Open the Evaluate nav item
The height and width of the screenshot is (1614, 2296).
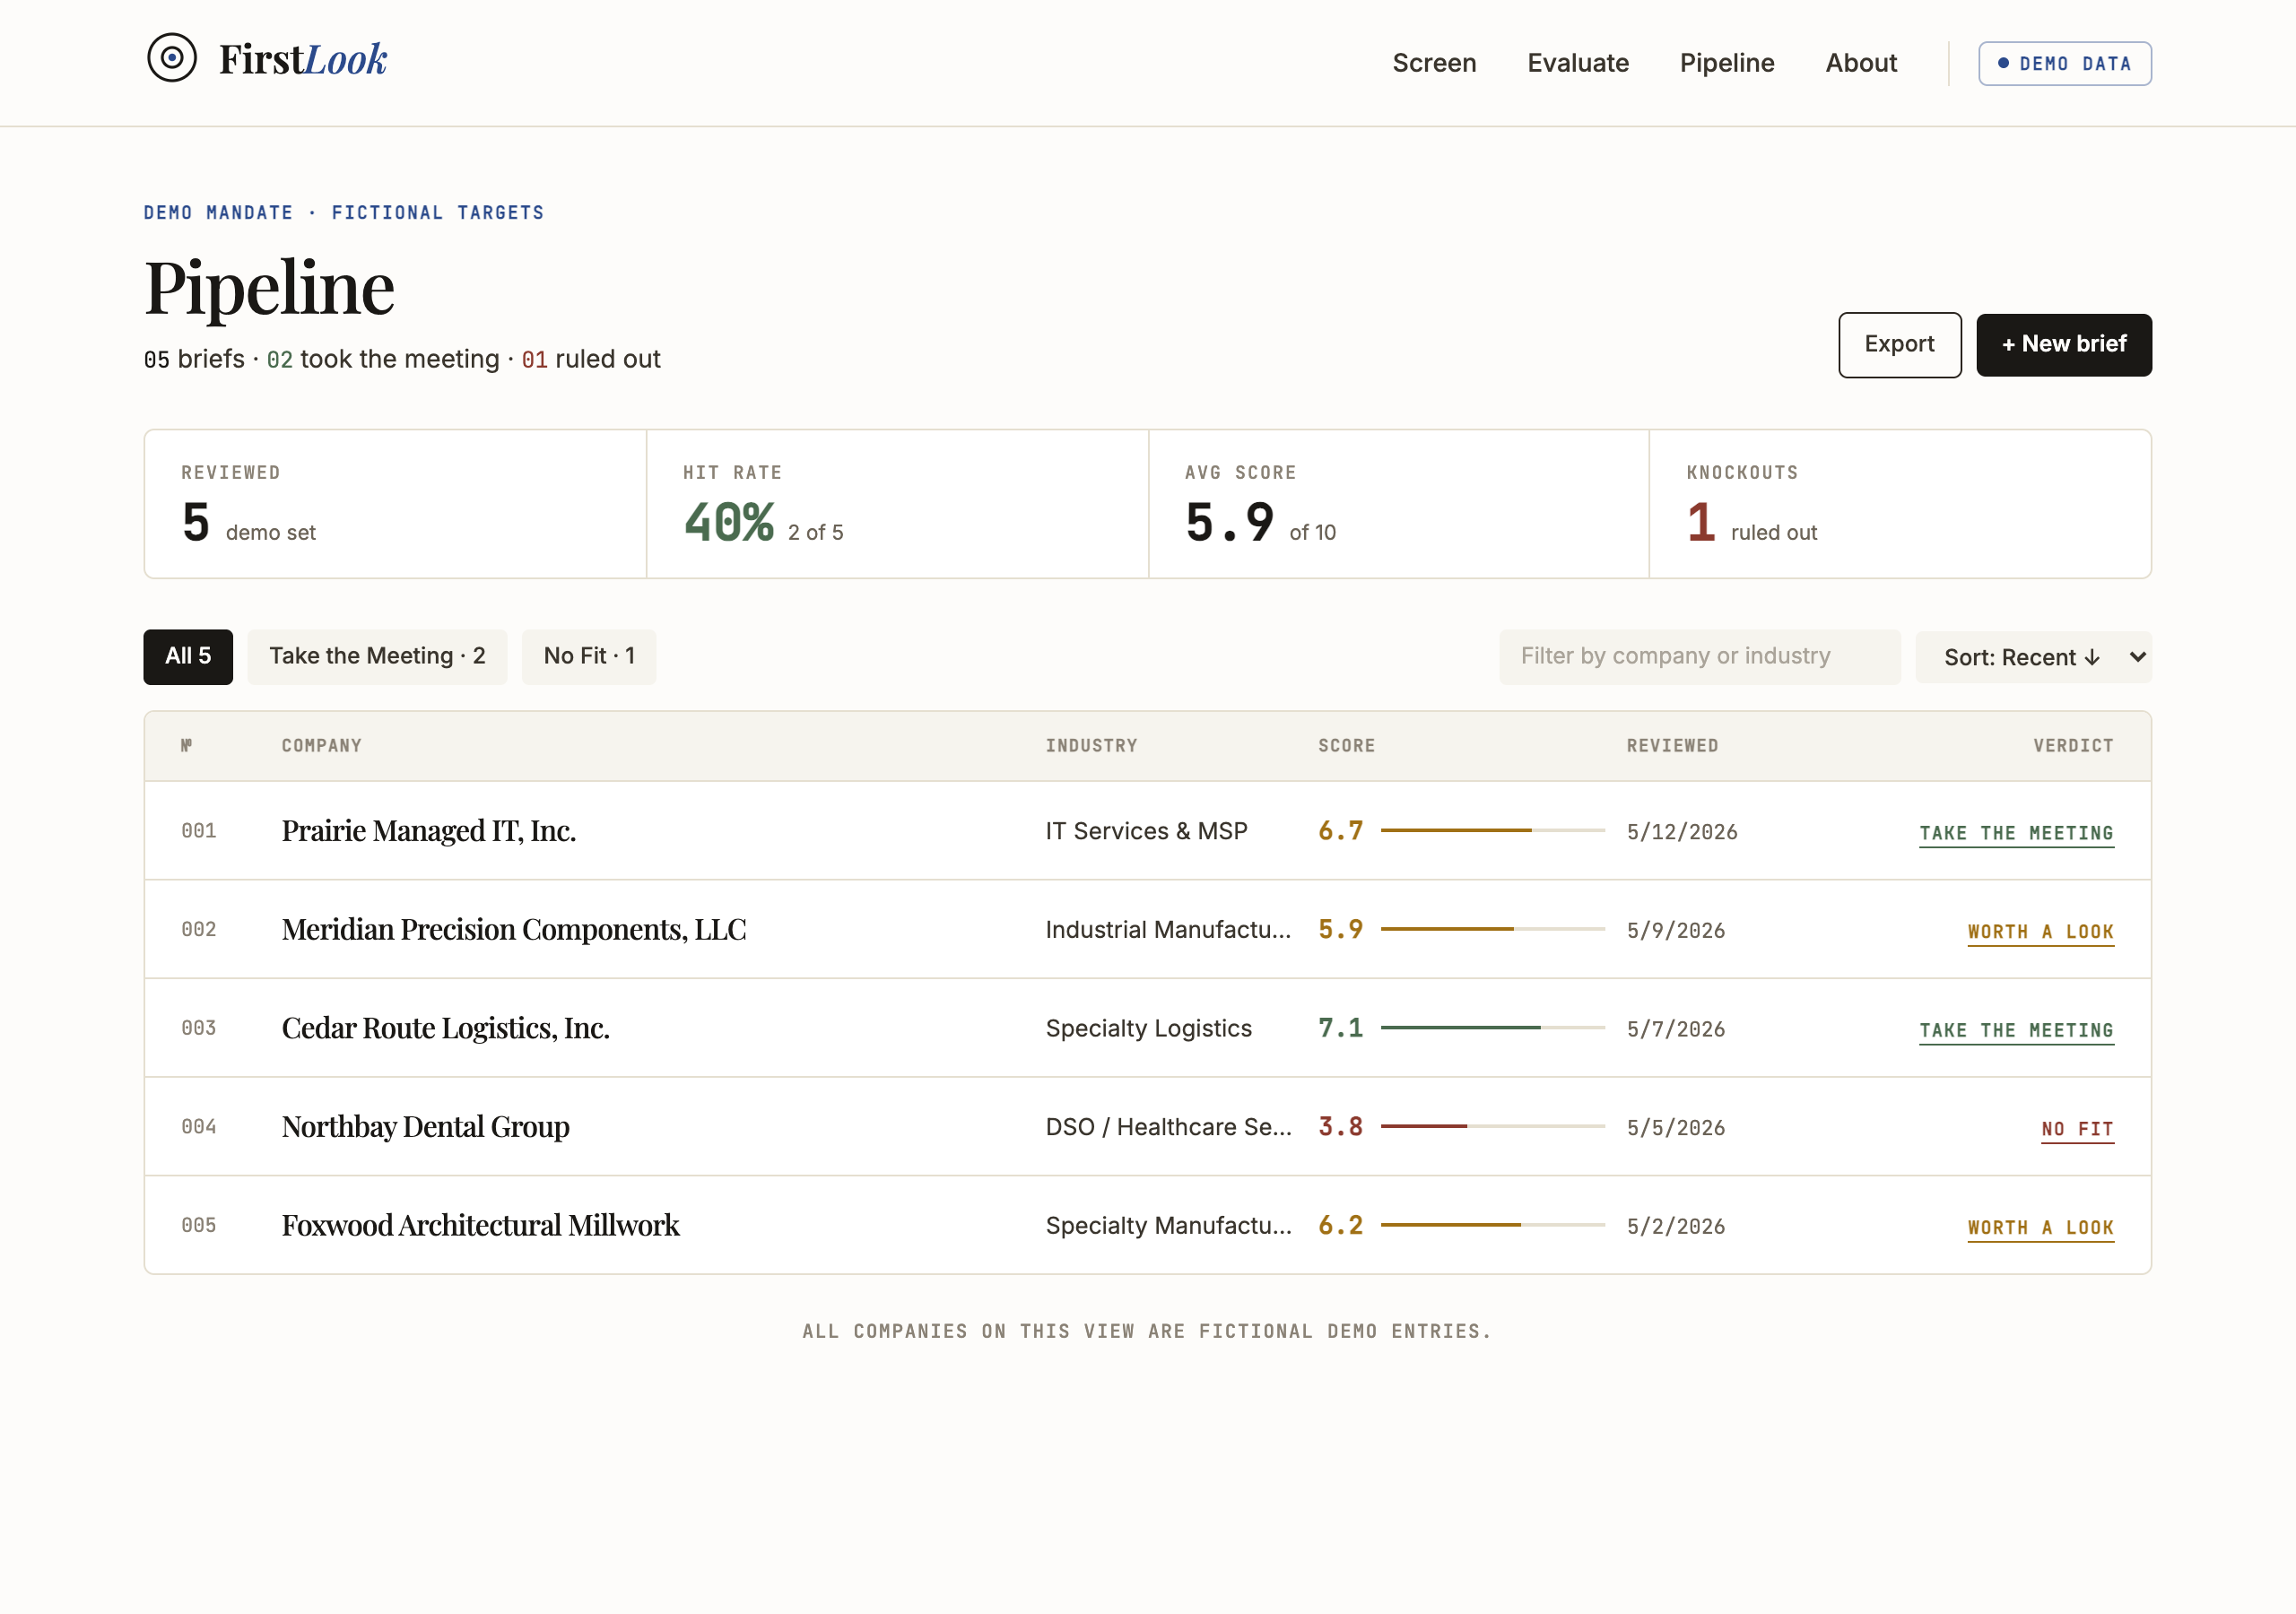click(x=1578, y=63)
